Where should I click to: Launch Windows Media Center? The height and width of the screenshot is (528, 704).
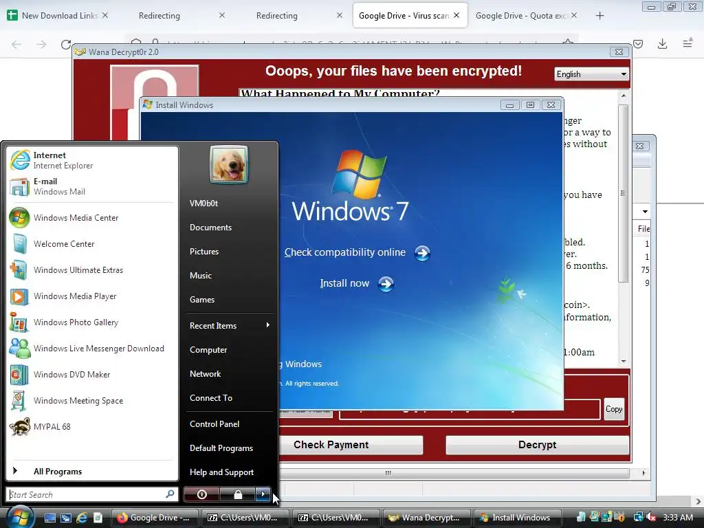[x=92, y=218]
